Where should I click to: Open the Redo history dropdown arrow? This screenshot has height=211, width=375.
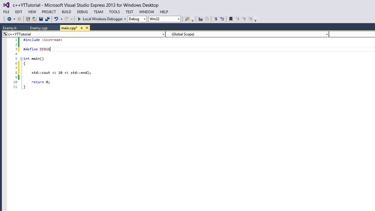point(71,19)
